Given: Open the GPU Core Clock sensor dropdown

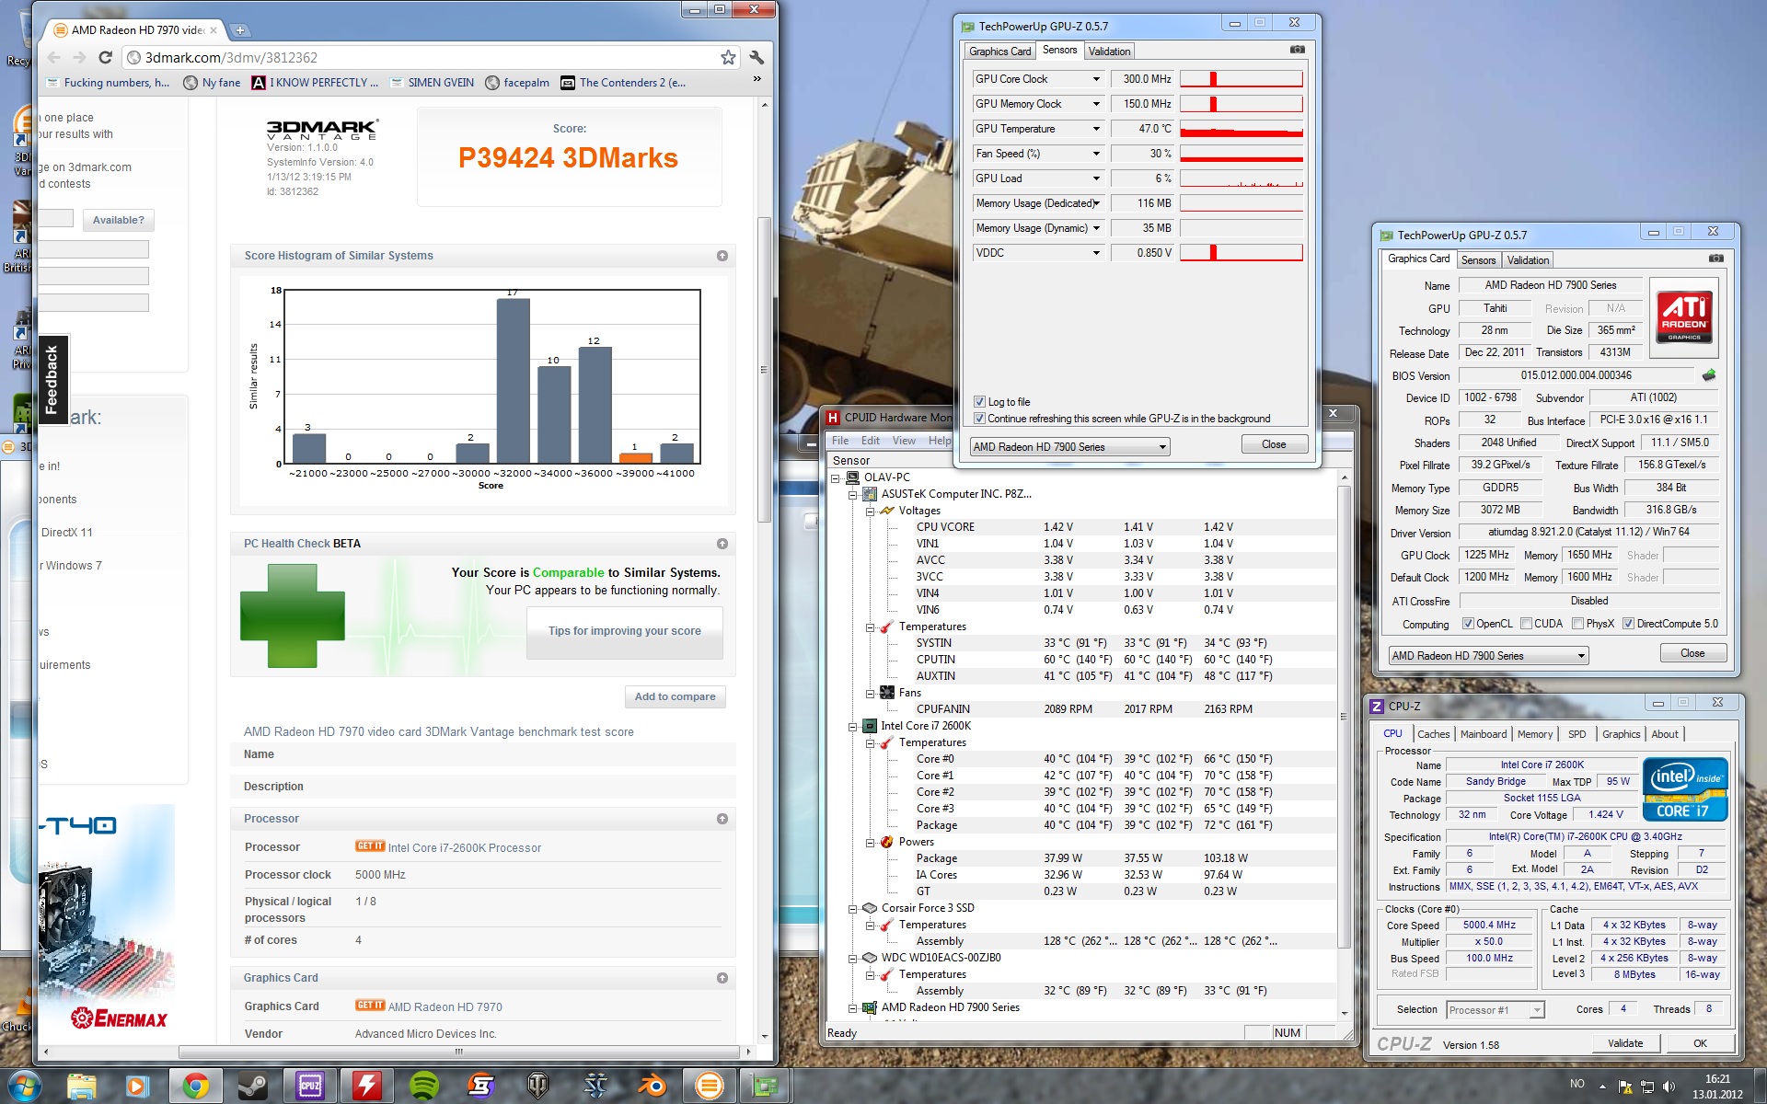Looking at the screenshot, I should [1095, 79].
